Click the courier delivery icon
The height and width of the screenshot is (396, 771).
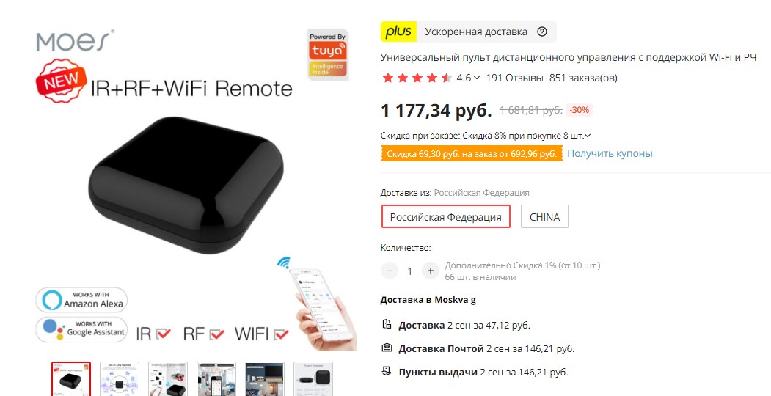coord(387,324)
